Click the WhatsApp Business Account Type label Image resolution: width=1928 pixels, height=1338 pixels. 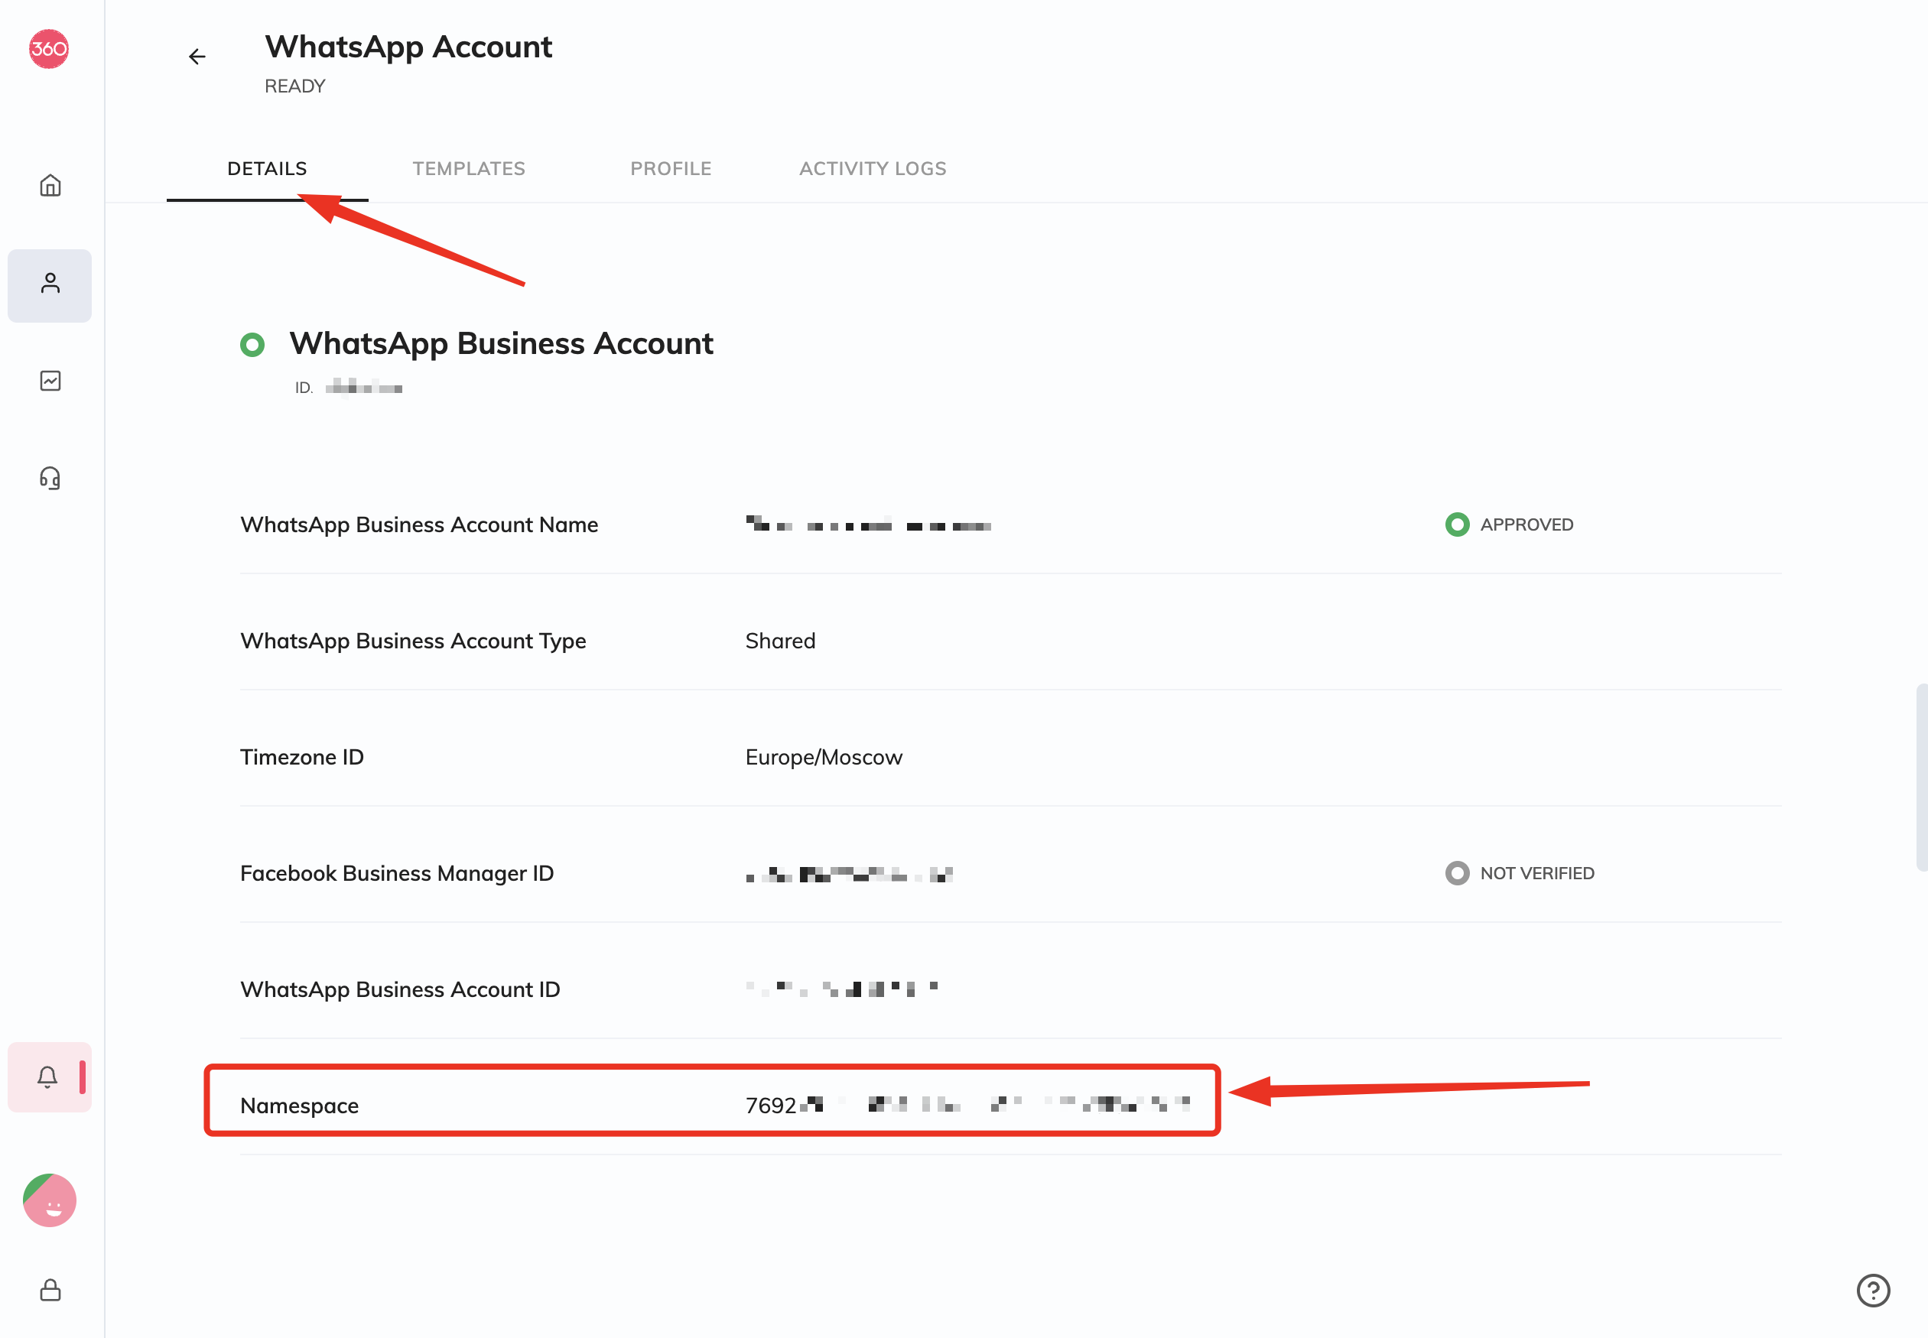point(414,641)
